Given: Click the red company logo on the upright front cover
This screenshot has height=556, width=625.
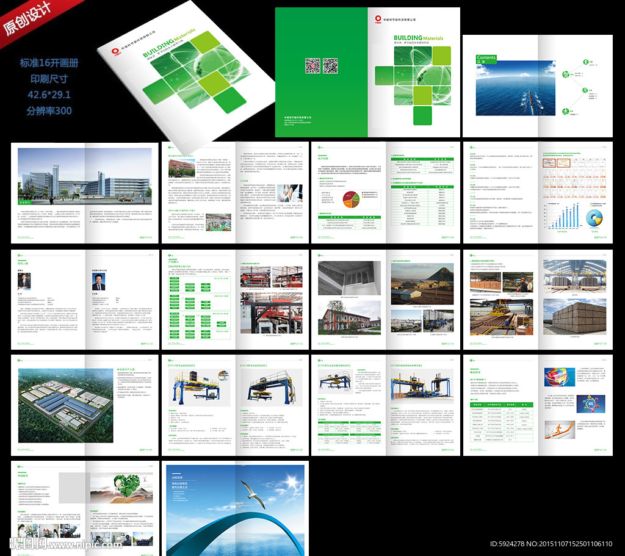Looking at the screenshot, I should (378, 19).
